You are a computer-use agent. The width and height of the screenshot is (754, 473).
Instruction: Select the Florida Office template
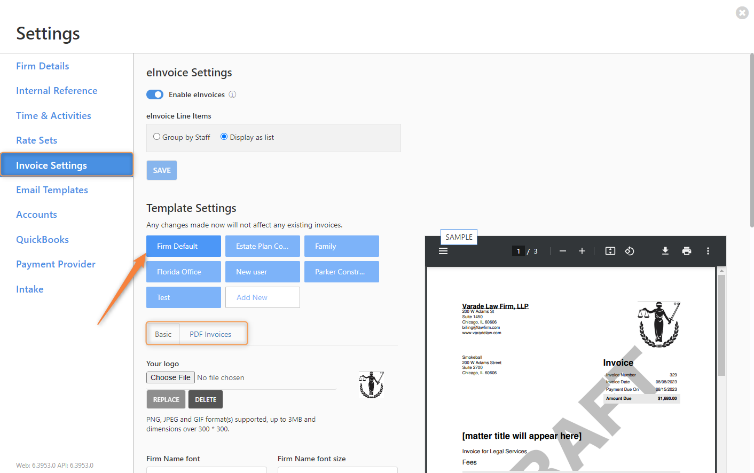pyautogui.click(x=184, y=272)
